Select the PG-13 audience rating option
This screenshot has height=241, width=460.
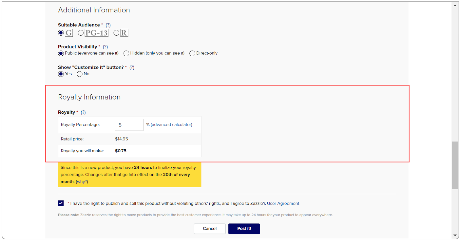tap(81, 33)
